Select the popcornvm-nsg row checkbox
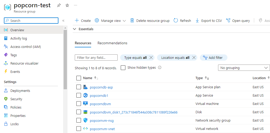This screenshot has height=133, width=270. (x=78, y=121)
